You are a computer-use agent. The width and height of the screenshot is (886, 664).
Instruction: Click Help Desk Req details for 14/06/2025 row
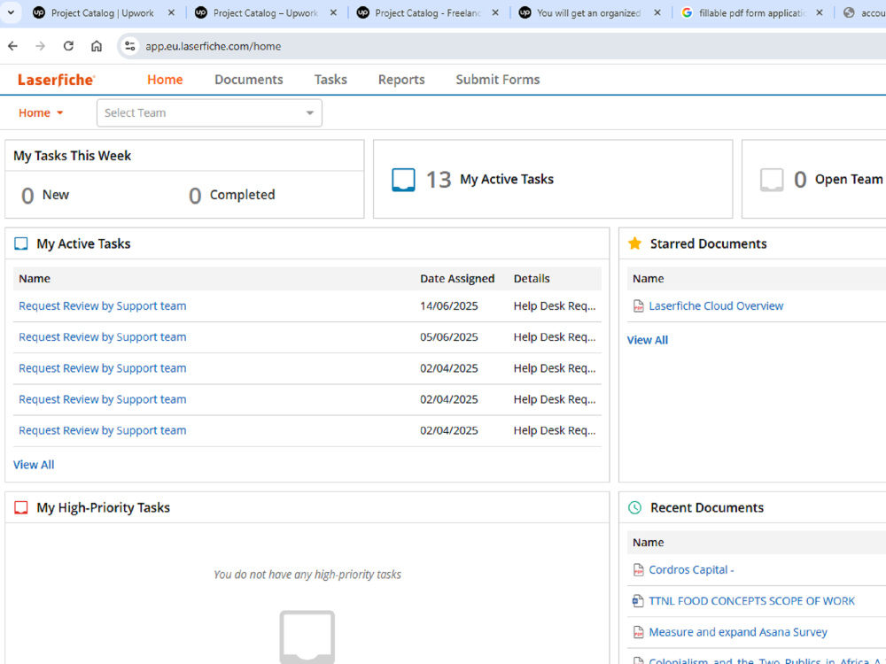pyautogui.click(x=555, y=306)
